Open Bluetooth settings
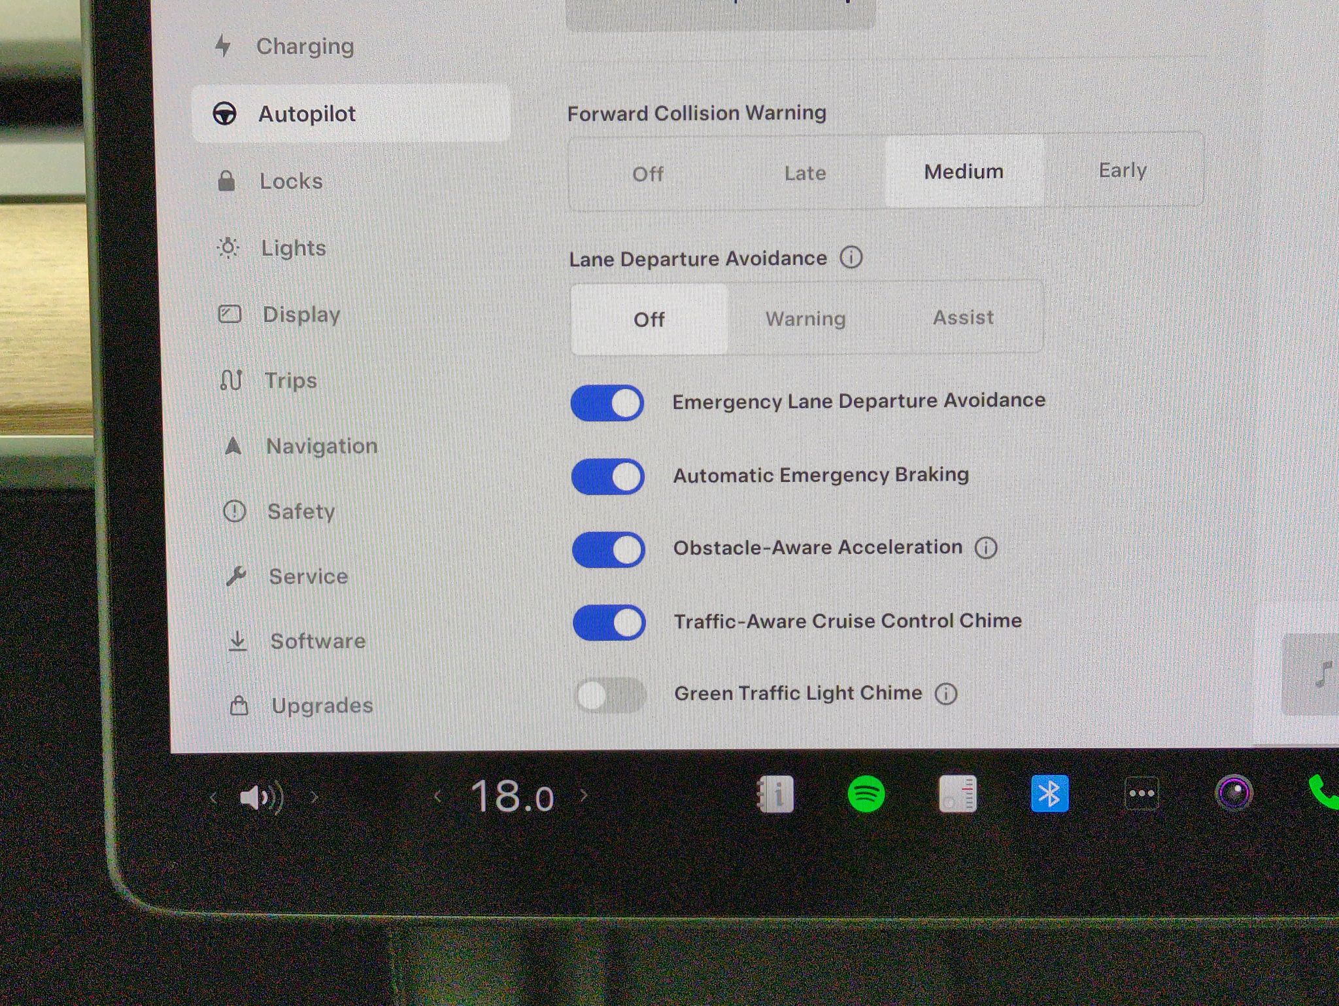This screenshot has height=1006, width=1339. click(x=1050, y=793)
